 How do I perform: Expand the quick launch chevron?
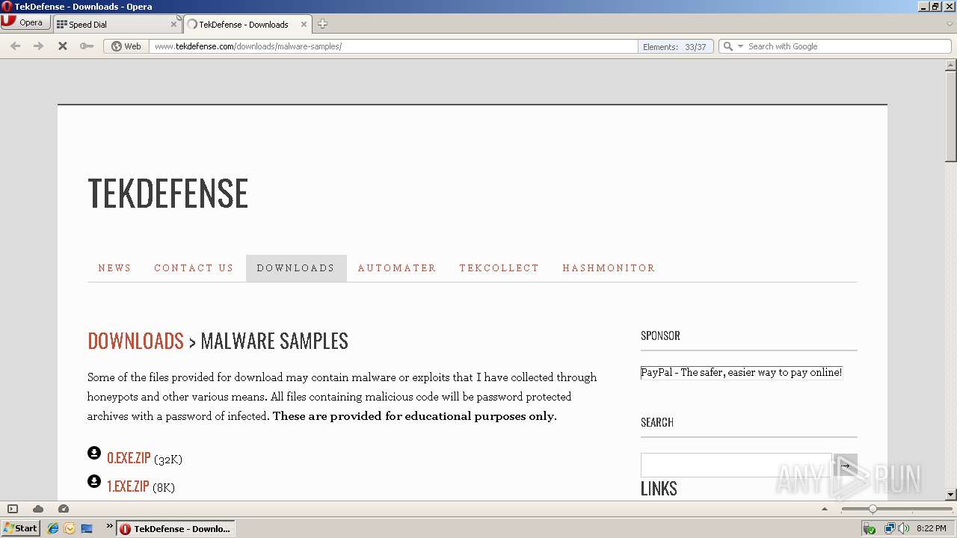tap(109, 526)
